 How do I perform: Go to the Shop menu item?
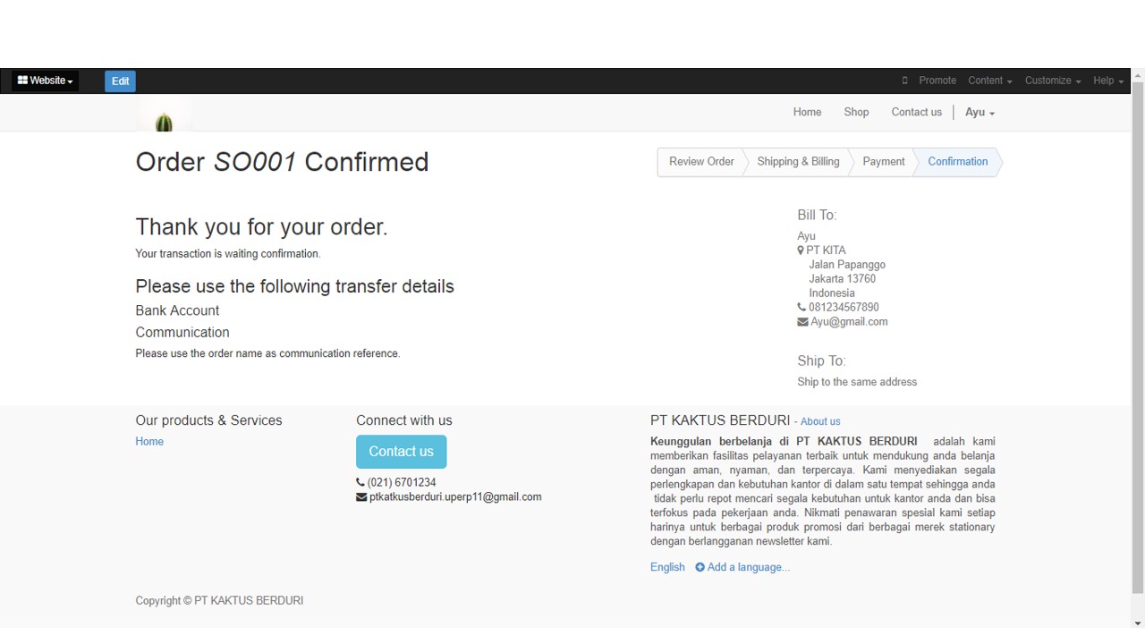pyautogui.click(x=856, y=113)
